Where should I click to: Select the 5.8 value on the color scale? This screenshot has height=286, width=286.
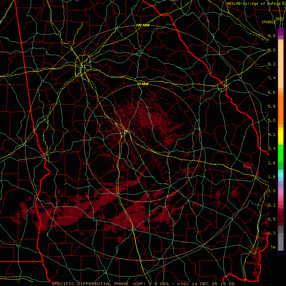272,106
